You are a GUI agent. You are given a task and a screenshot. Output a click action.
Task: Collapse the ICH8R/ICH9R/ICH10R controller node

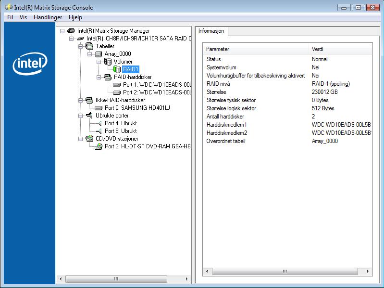click(71, 39)
